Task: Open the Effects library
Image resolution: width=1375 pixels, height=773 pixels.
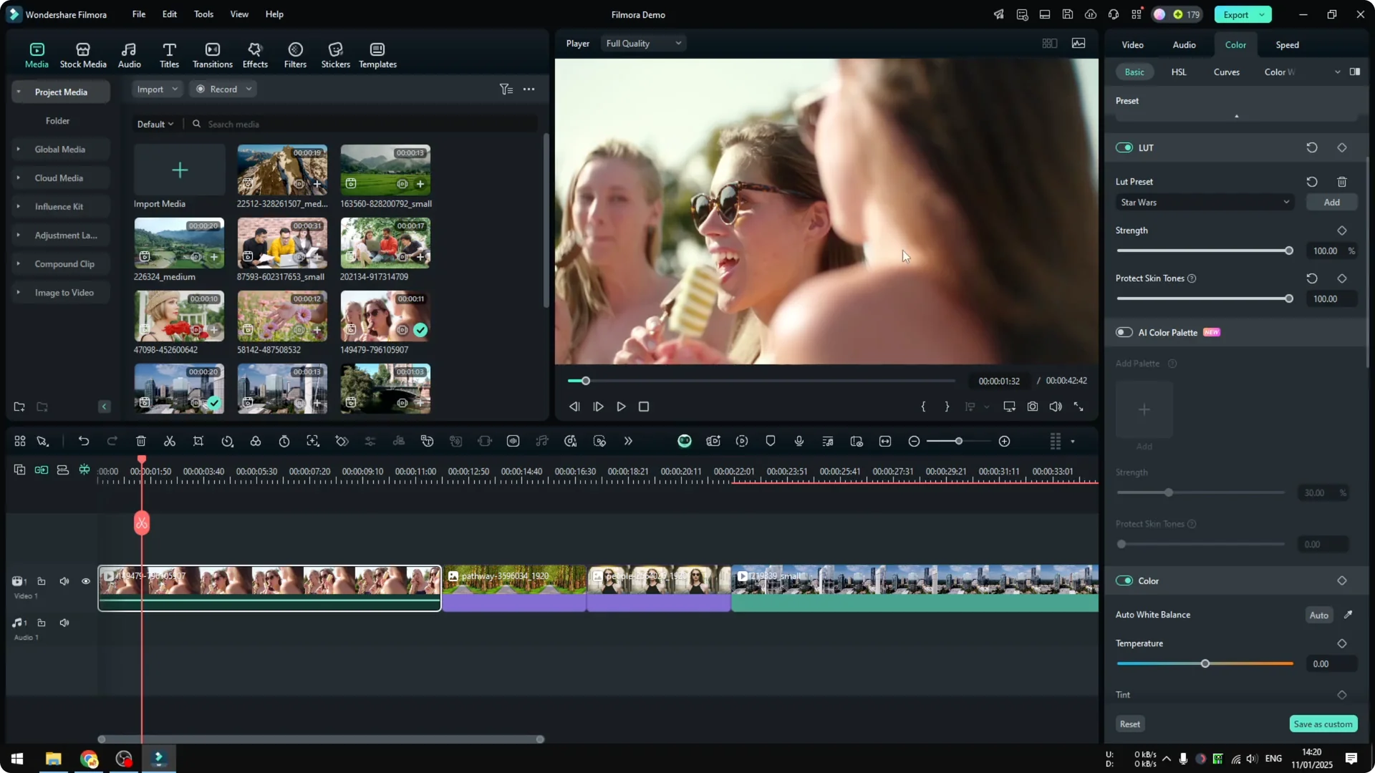Action: tap(255, 55)
